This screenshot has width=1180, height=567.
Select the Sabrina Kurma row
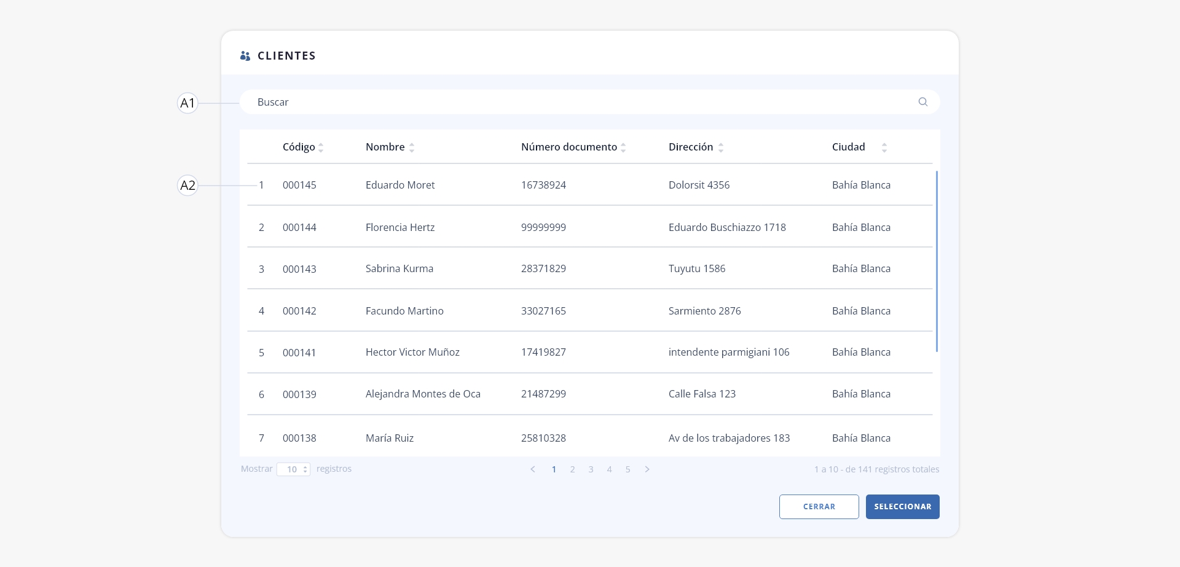[x=590, y=268]
